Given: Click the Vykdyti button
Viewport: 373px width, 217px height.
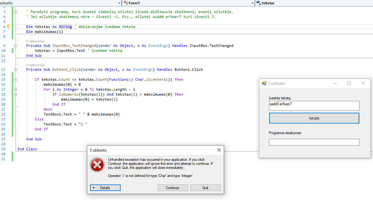Looking at the screenshot, I should coord(314,118).
